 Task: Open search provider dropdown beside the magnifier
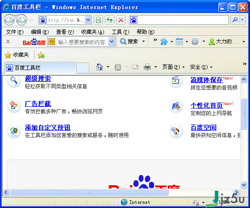coord(243,20)
